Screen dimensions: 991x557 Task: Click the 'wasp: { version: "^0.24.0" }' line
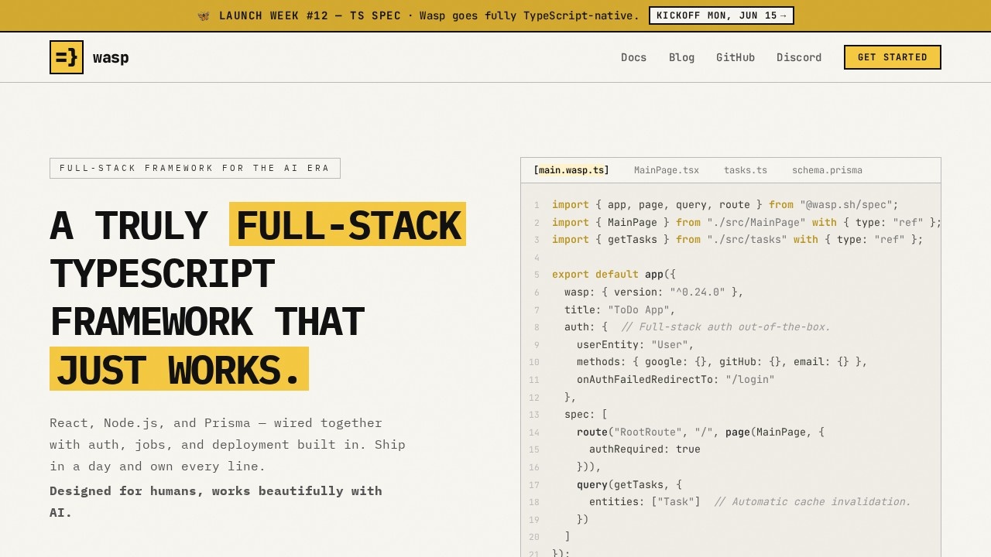654,292
